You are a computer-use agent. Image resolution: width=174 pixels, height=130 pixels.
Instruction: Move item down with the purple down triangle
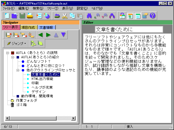tap(63, 35)
